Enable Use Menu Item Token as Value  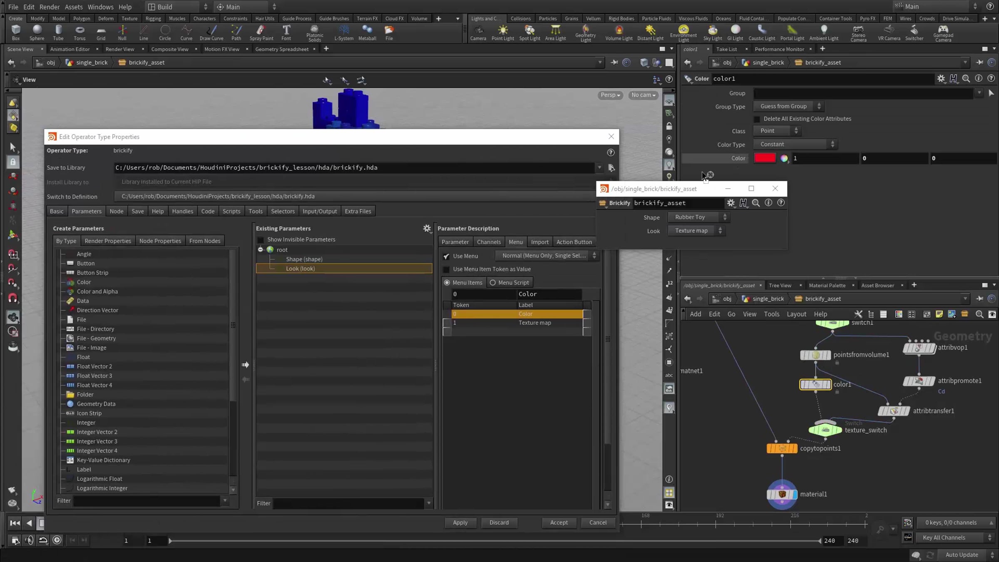point(446,269)
